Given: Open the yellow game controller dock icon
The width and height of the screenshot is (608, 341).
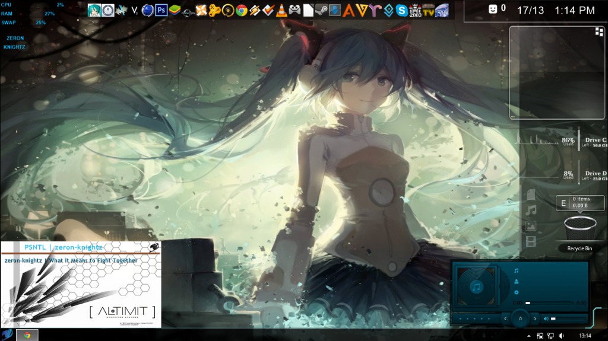Looking at the screenshot, I should coord(214,11).
